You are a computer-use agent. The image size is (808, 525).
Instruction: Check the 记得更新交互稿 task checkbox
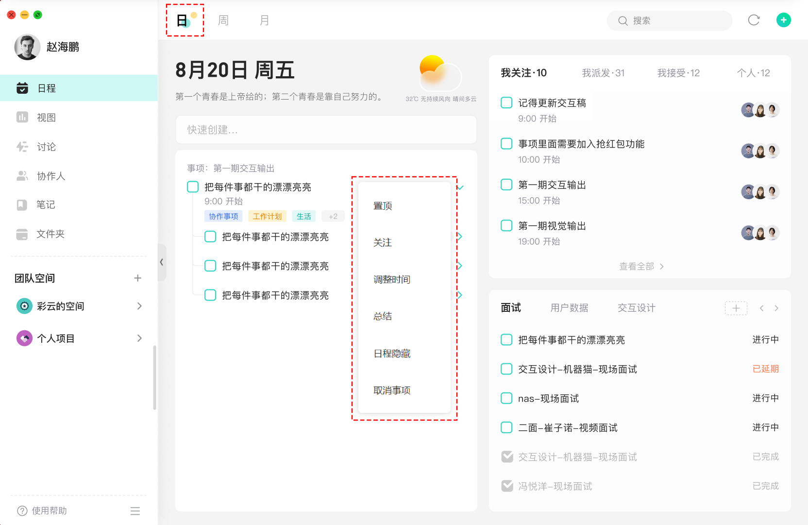(506, 102)
